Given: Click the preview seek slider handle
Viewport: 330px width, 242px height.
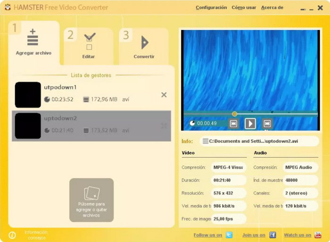Looking at the screenshot, I should coord(235,114).
